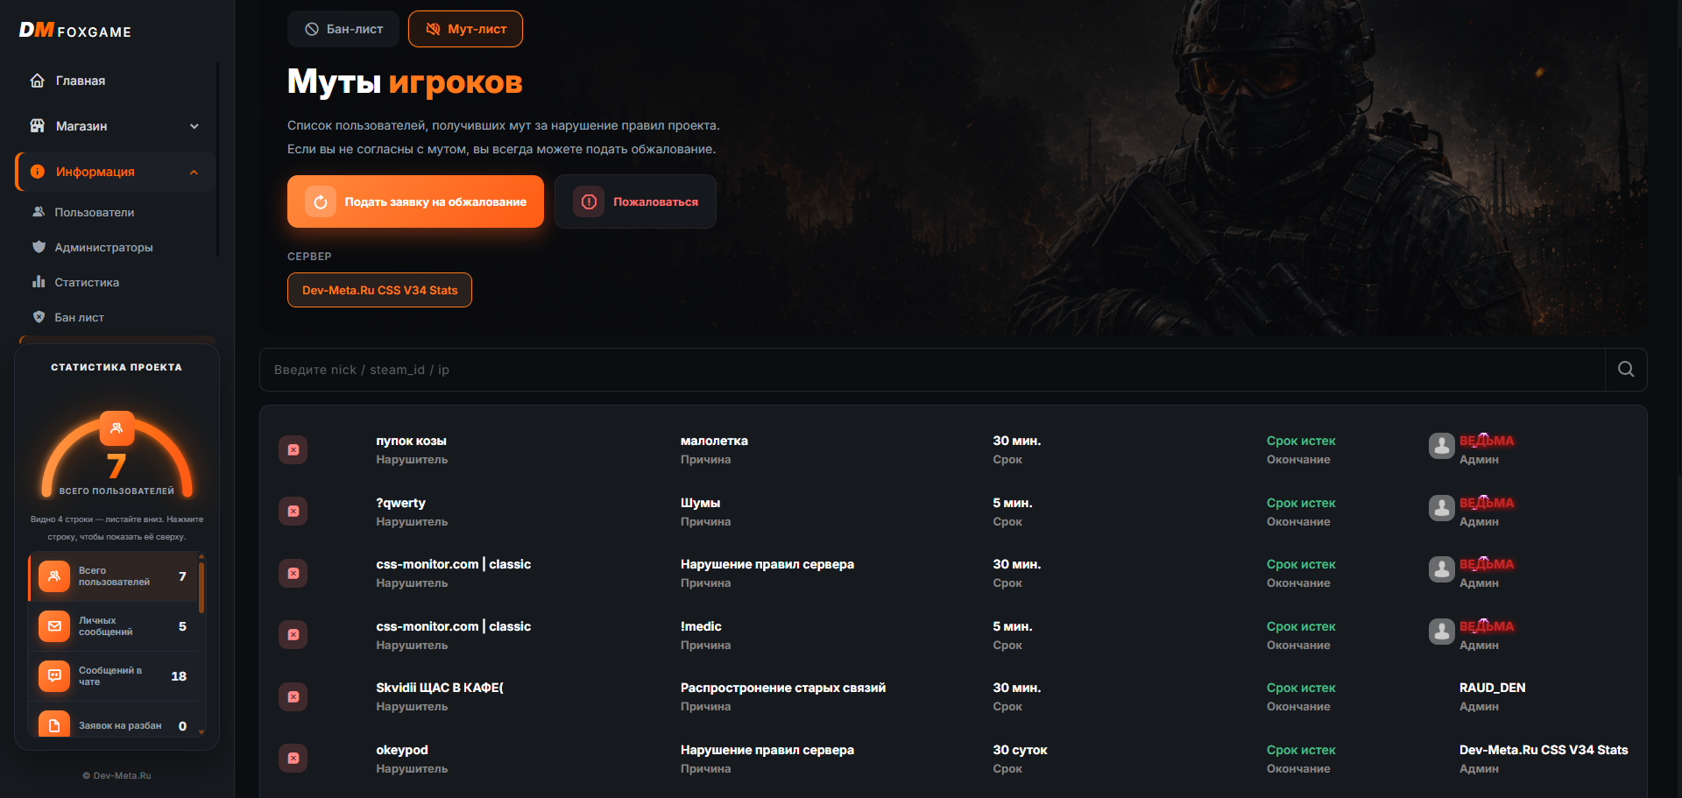Click the search magnifier icon button
The width and height of the screenshot is (1682, 798).
coord(1626,370)
